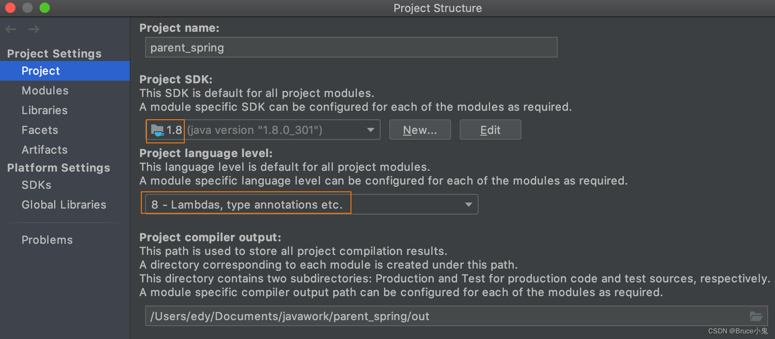Screen dimensions: 775x339
Task: Expand the Project language level dropdown
Action: [x=468, y=205]
